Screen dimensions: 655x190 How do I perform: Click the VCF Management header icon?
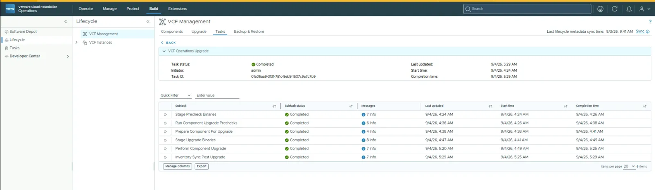click(x=162, y=22)
